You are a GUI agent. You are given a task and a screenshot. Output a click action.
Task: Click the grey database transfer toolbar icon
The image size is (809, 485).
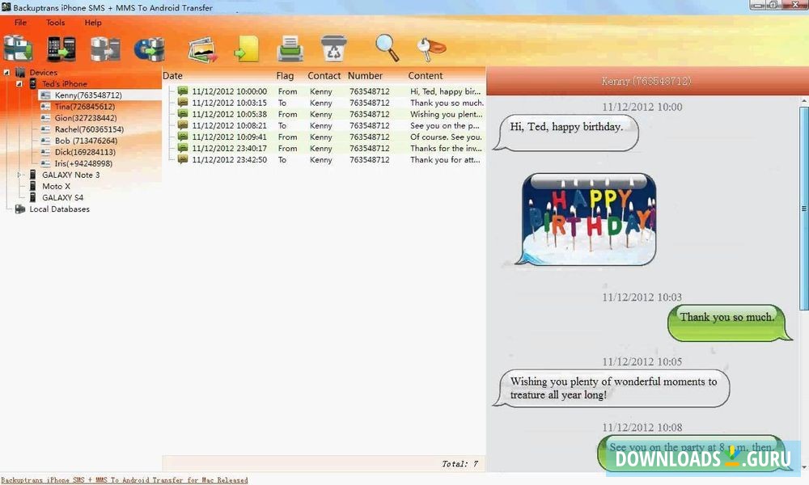[105, 49]
